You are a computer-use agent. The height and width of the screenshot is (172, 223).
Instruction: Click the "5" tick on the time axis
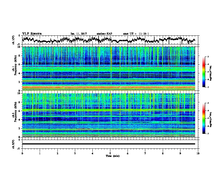tap(110, 153)
